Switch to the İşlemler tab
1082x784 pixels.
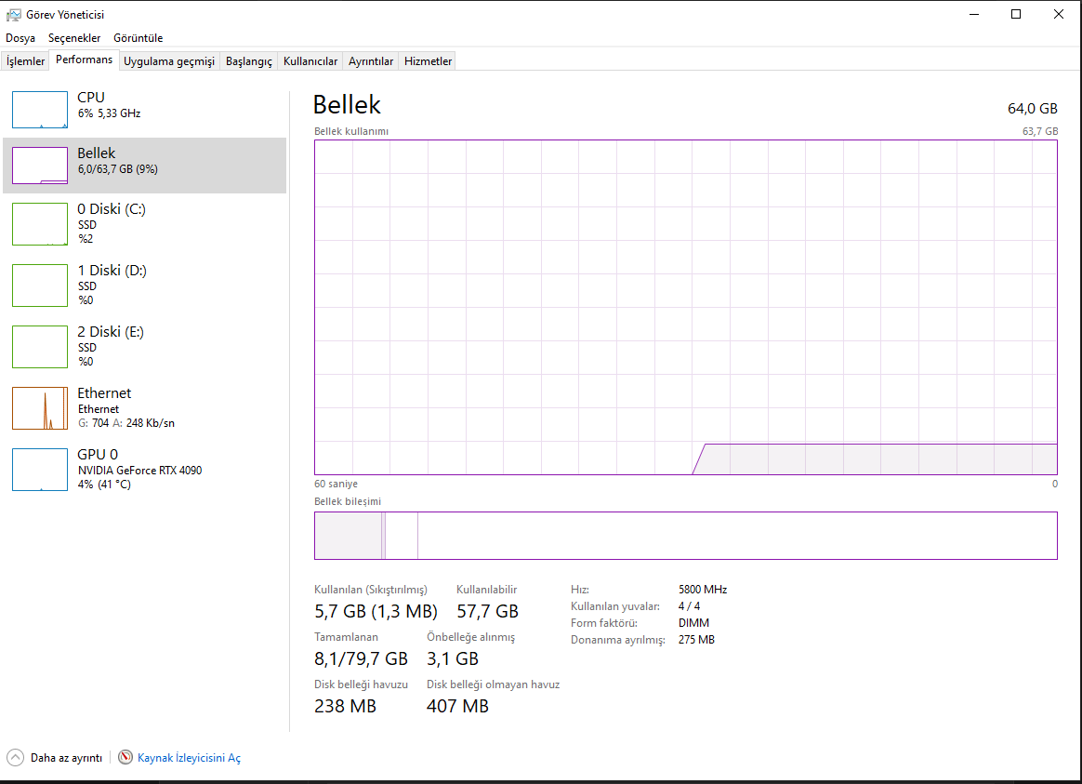(26, 61)
